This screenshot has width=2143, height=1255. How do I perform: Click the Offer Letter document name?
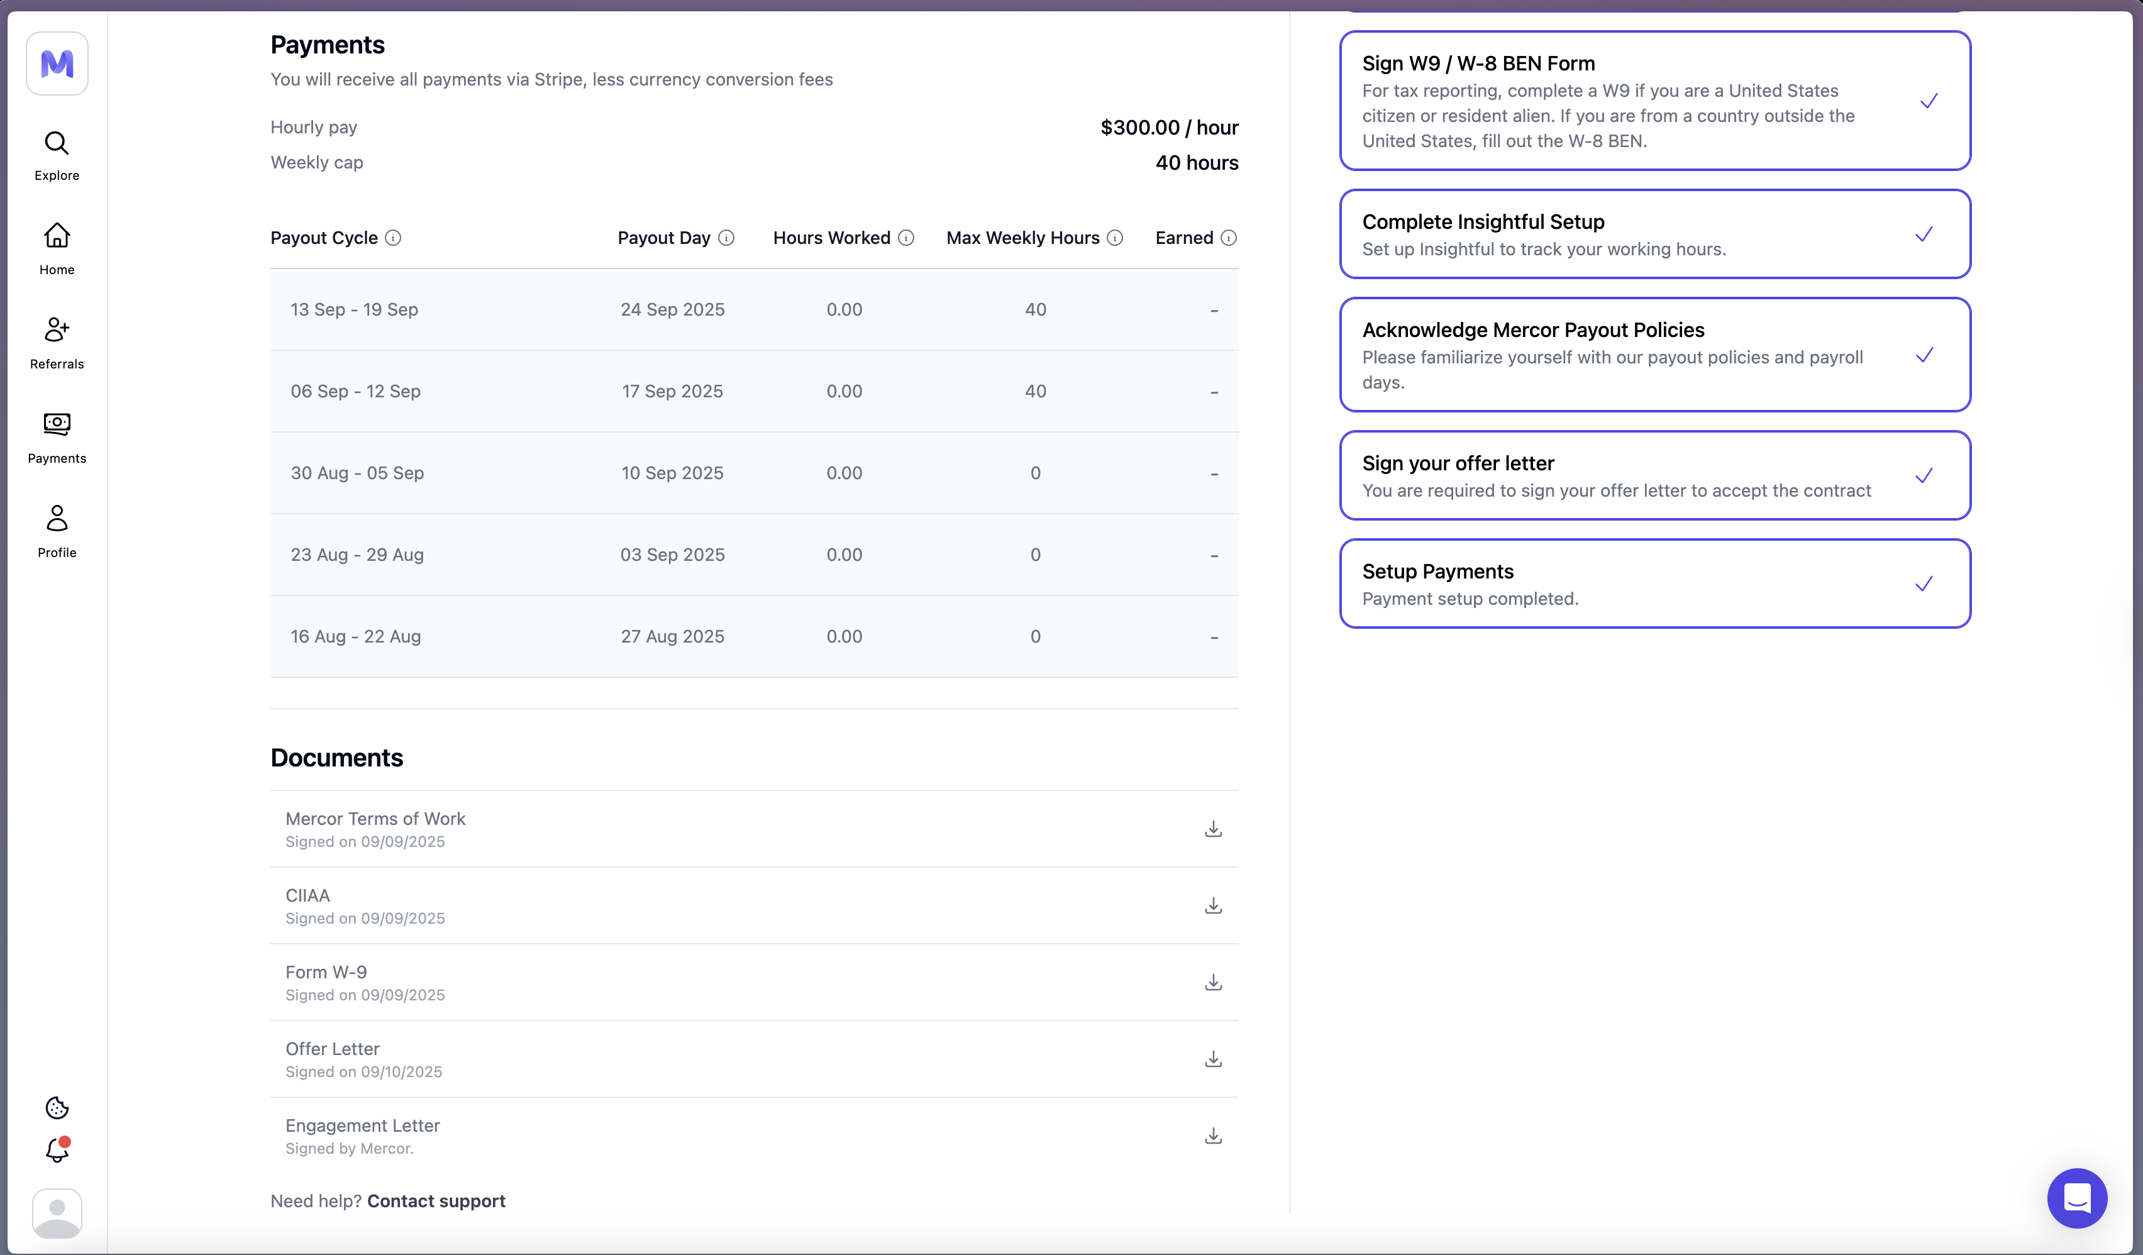tap(333, 1048)
